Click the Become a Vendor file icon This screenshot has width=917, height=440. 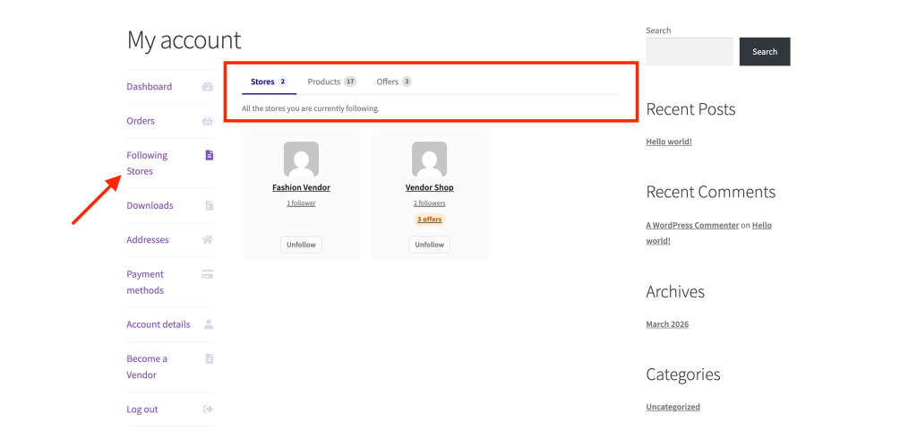click(x=210, y=358)
